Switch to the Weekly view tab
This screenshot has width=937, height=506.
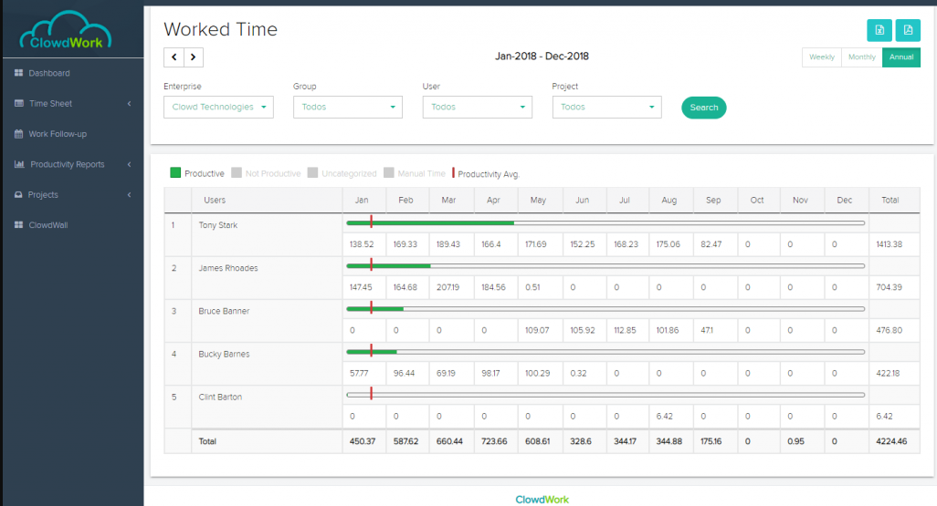pos(821,57)
